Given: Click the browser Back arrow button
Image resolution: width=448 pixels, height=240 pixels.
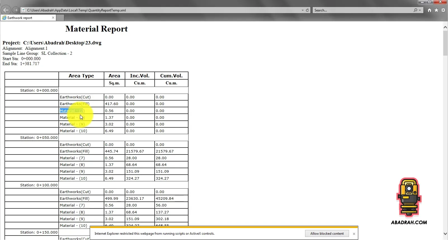Looking at the screenshot, I should [6, 10].
